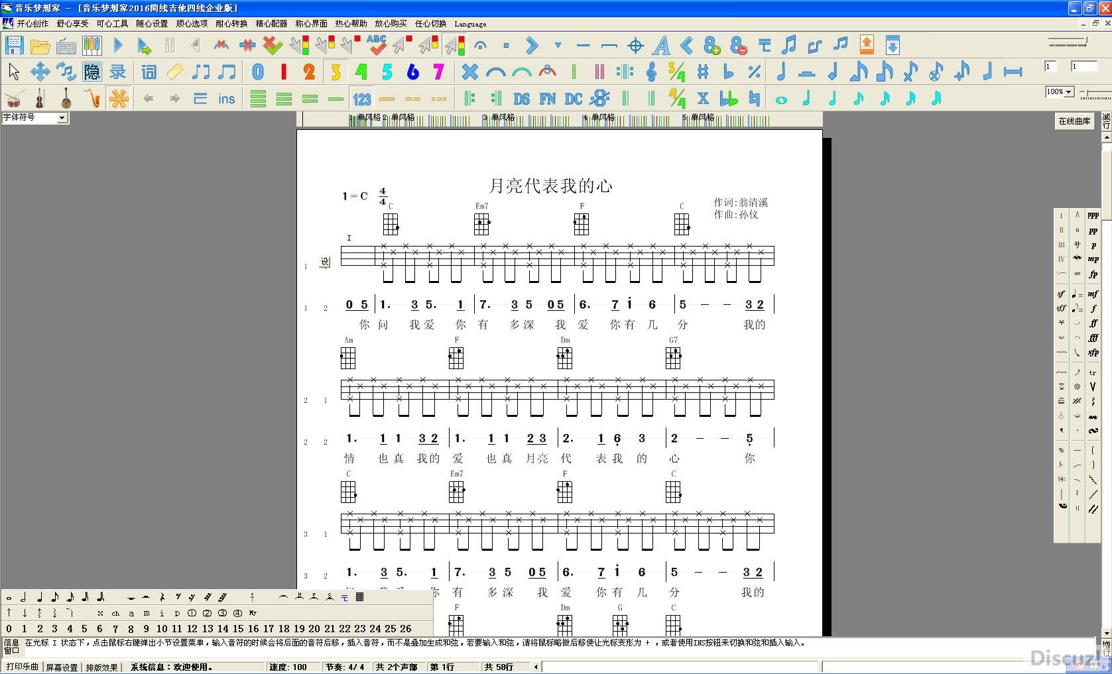The image size is (1112, 674).
Task: Start playback with the blue play arrow
Action: (x=118, y=45)
